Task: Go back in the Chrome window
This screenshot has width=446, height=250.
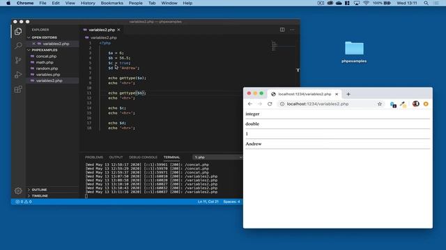Action: click(x=249, y=103)
